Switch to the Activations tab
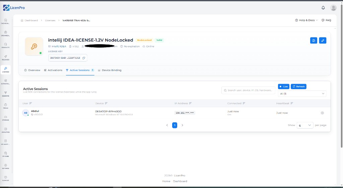The width and height of the screenshot is (343, 188). [x=53, y=70]
